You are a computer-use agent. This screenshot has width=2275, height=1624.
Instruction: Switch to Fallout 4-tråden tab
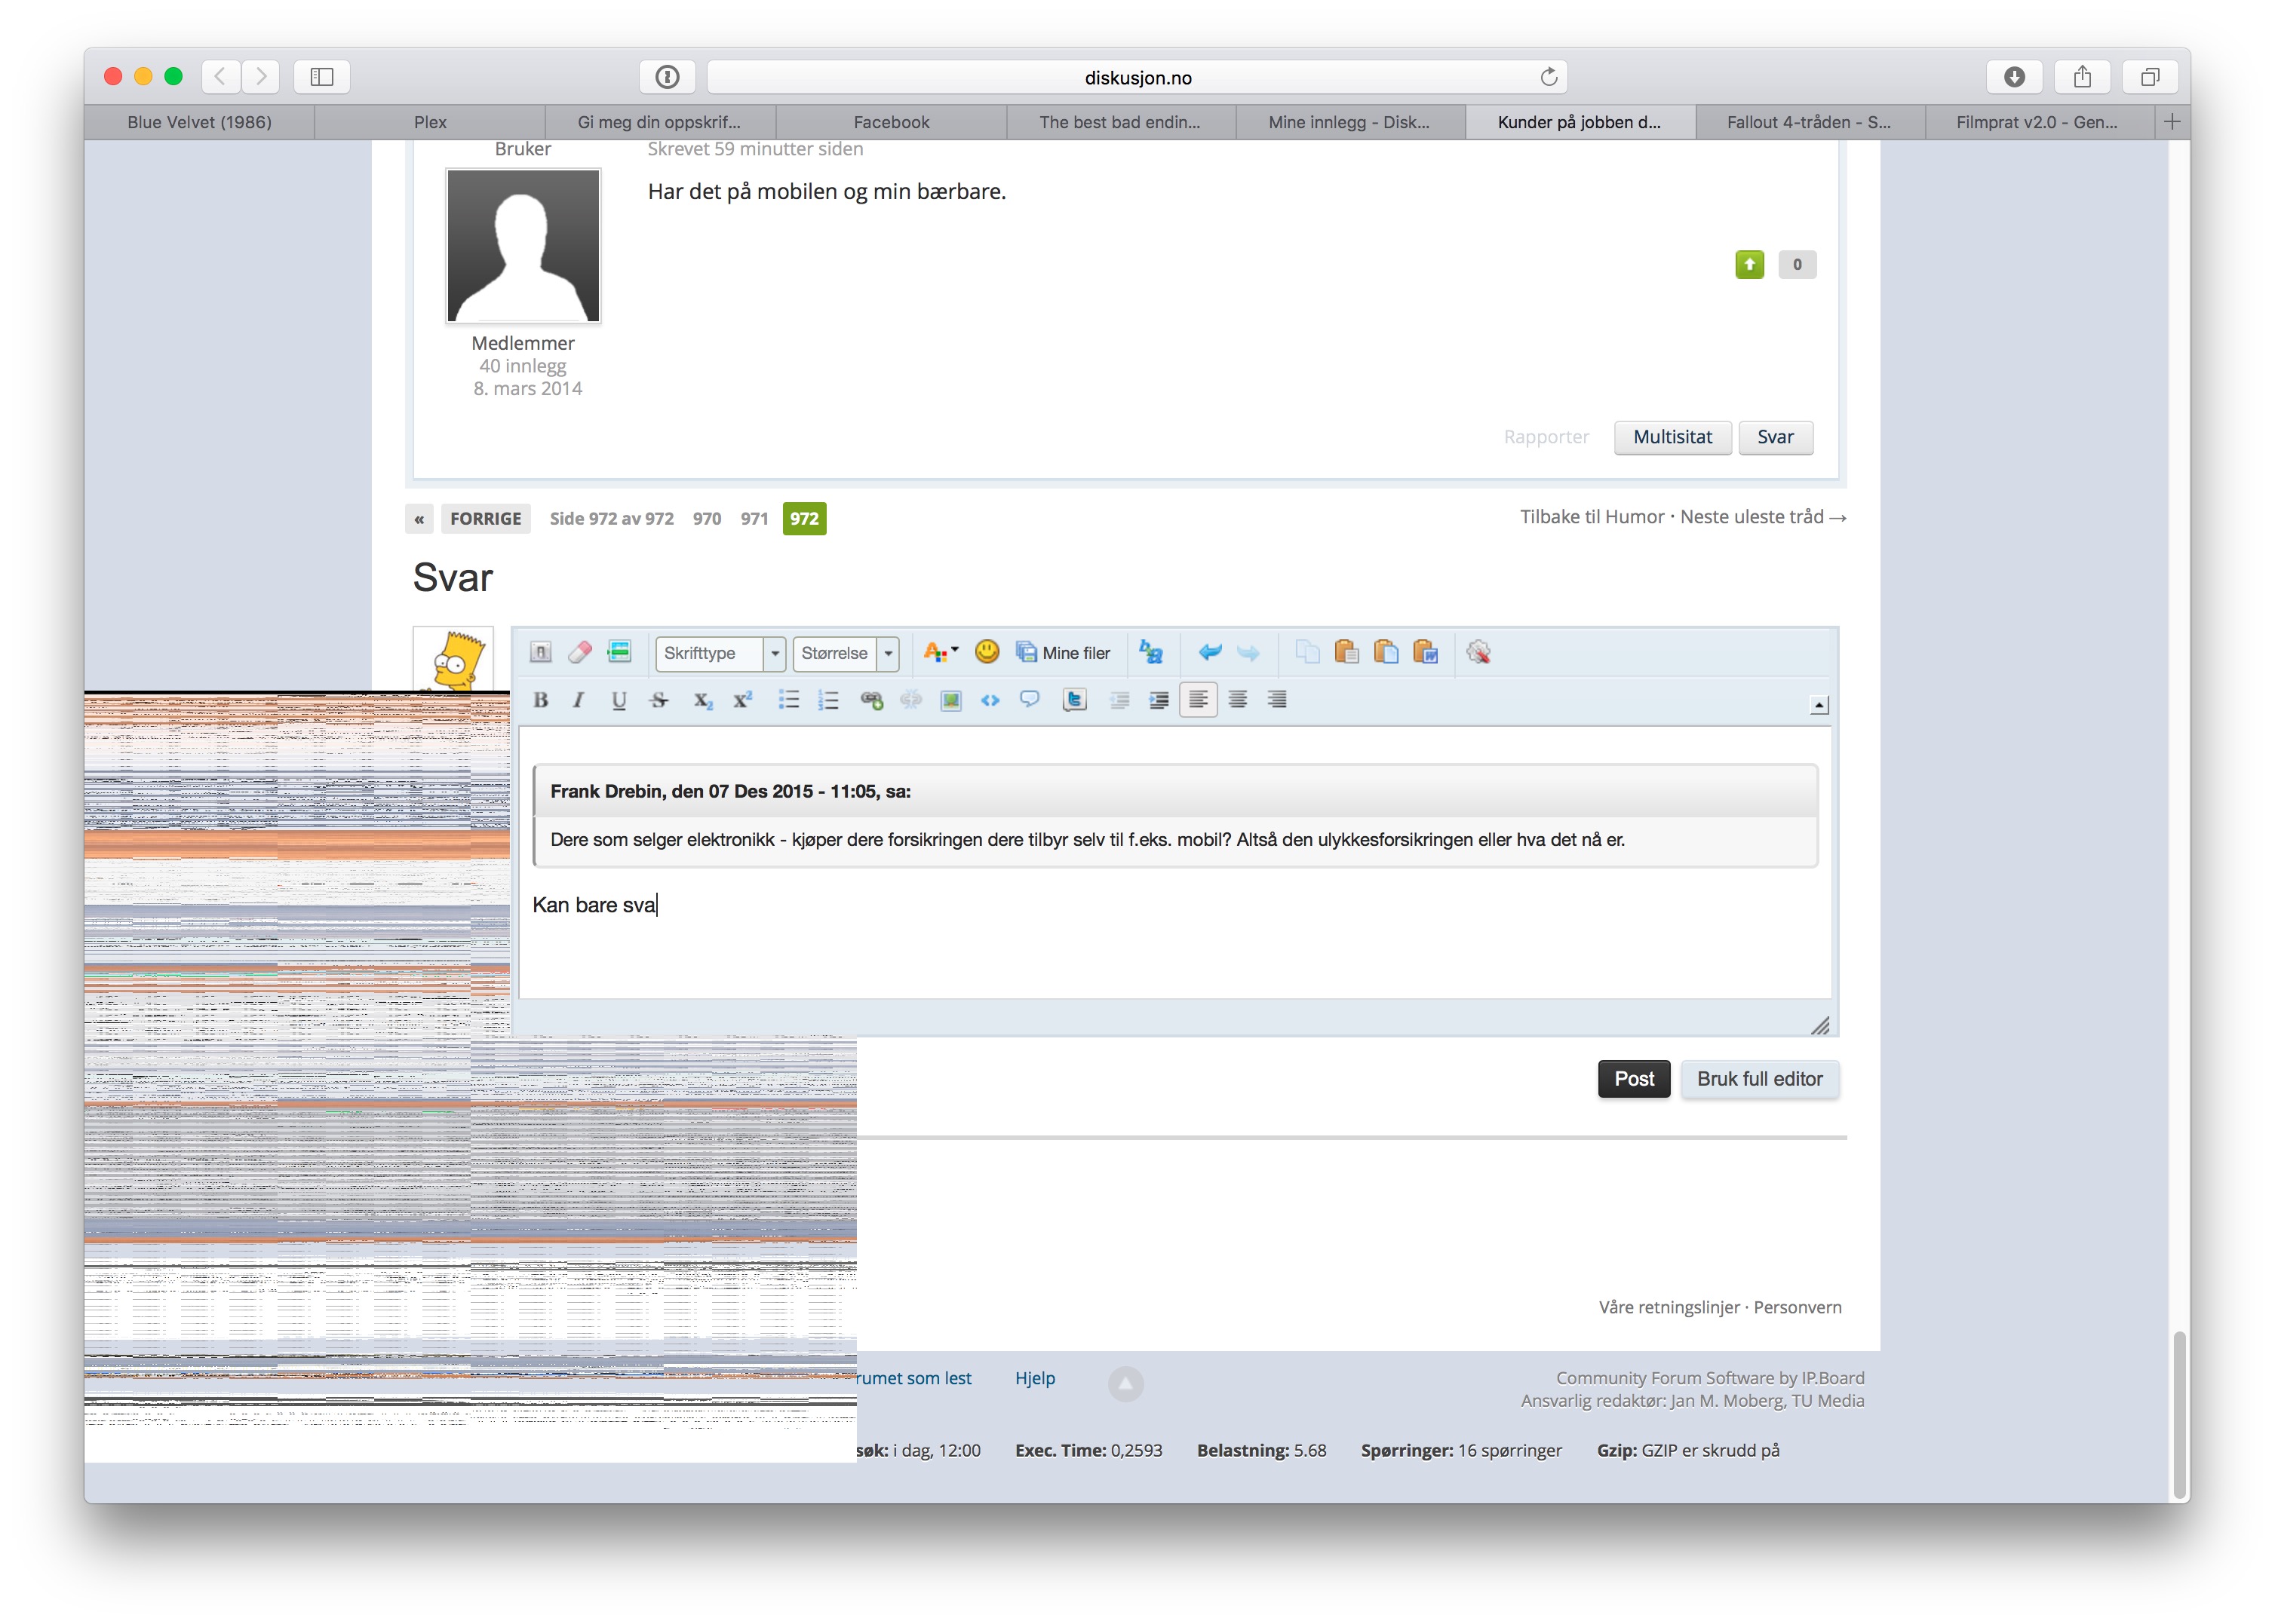1809,122
